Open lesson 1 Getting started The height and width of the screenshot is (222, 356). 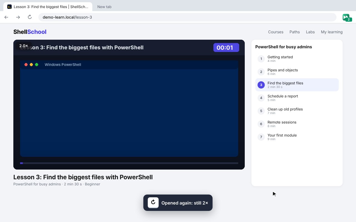(297, 59)
